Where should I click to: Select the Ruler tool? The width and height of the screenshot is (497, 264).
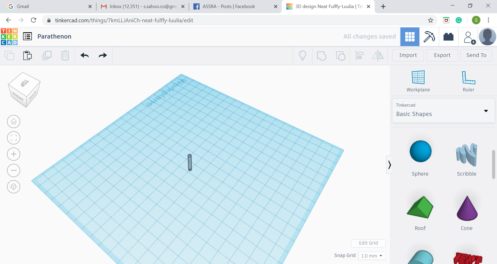click(469, 81)
